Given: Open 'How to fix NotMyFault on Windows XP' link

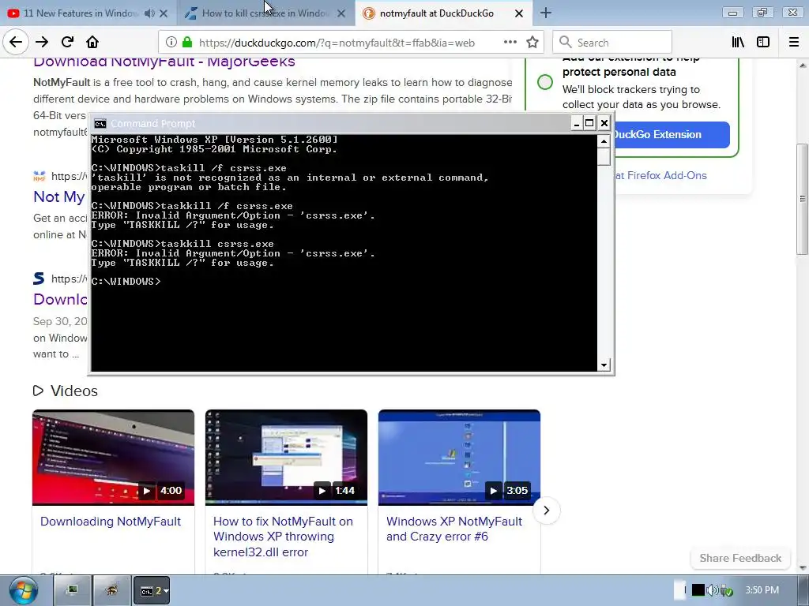Looking at the screenshot, I should coord(283,537).
